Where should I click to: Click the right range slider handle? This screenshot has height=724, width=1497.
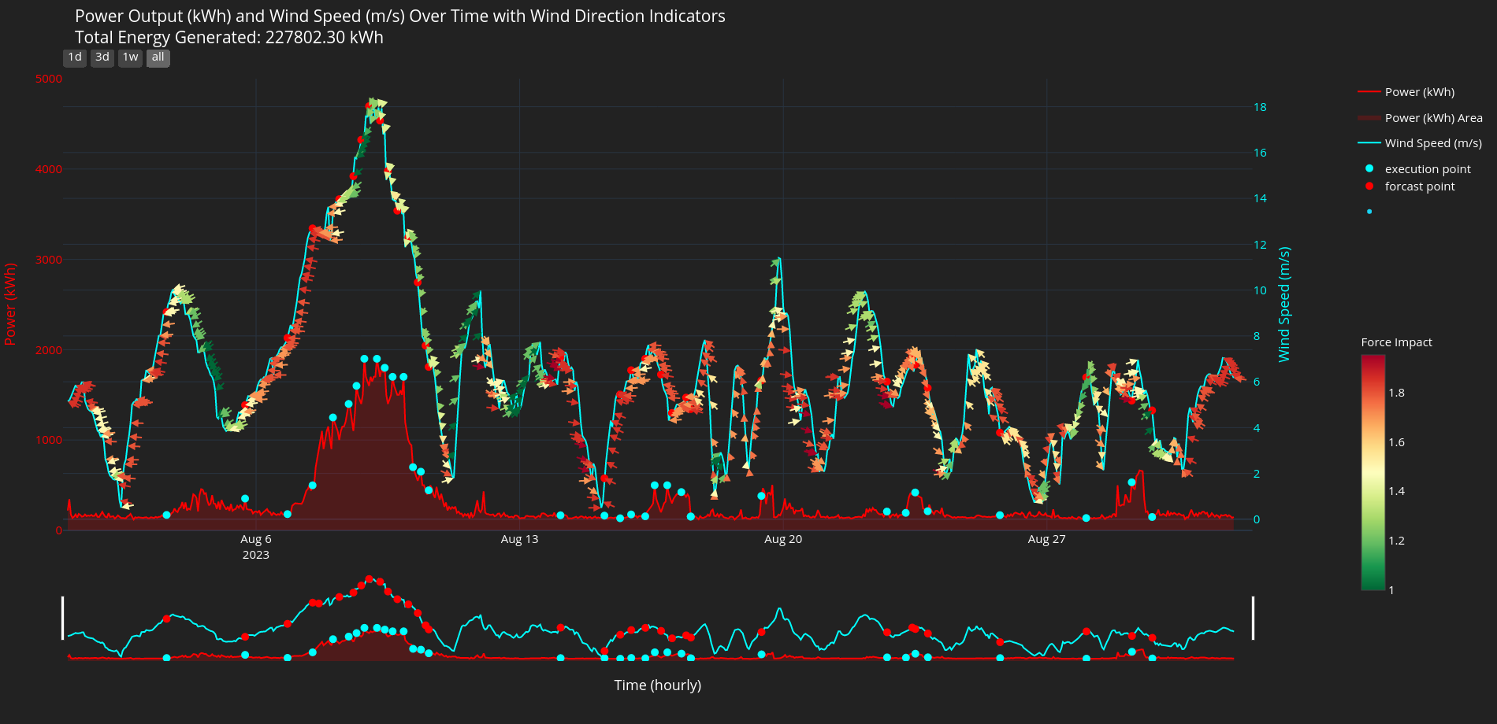[x=1253, y=618]
